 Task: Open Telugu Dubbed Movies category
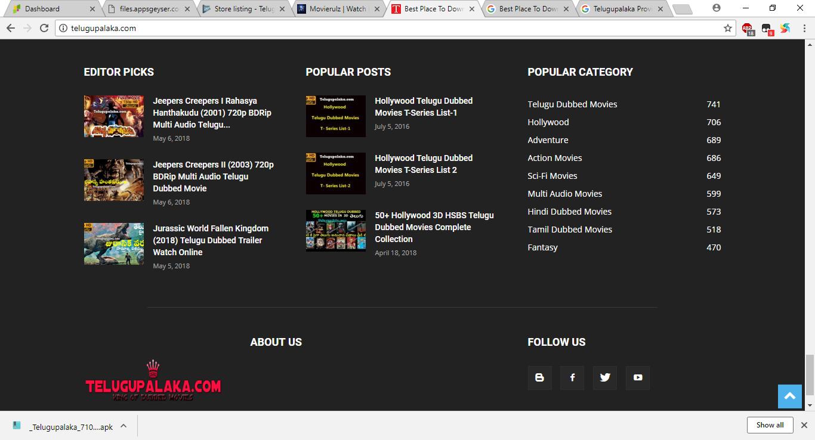coord(572,104)
